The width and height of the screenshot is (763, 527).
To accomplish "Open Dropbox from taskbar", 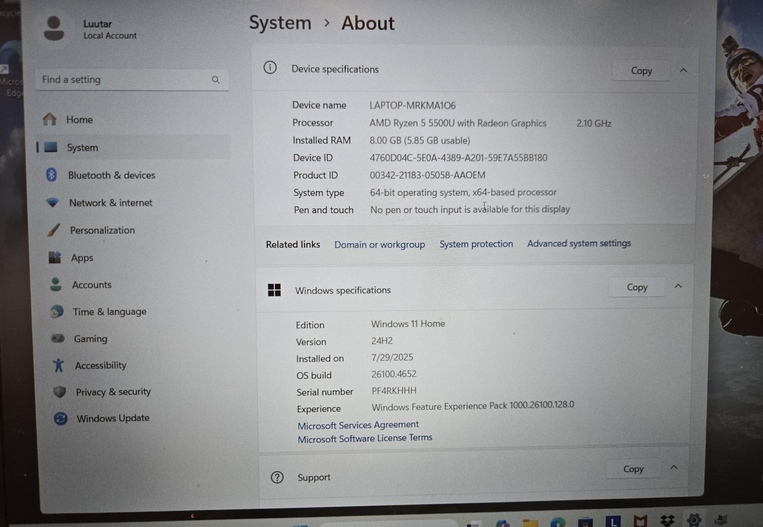I will tap(667, 521).
